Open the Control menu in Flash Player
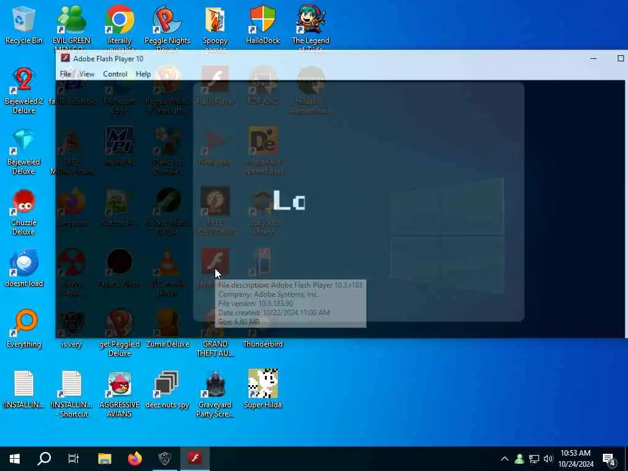Screen dimensions: 628x471 [x=115, y=74]
